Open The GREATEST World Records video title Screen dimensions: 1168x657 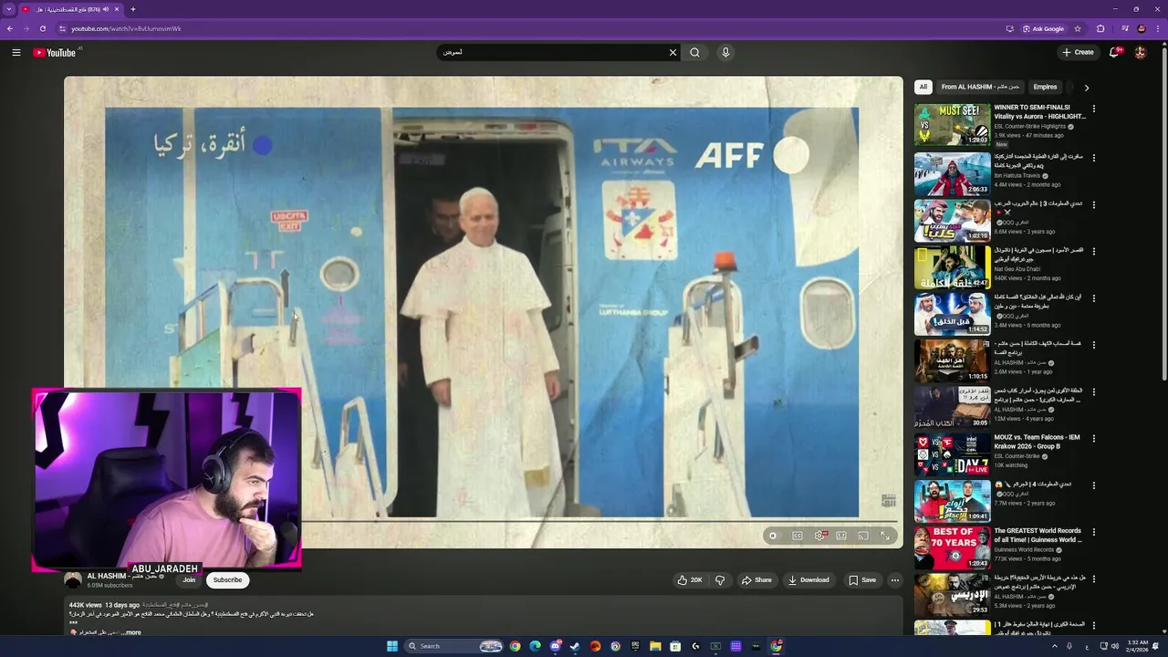pos(1038,535)
